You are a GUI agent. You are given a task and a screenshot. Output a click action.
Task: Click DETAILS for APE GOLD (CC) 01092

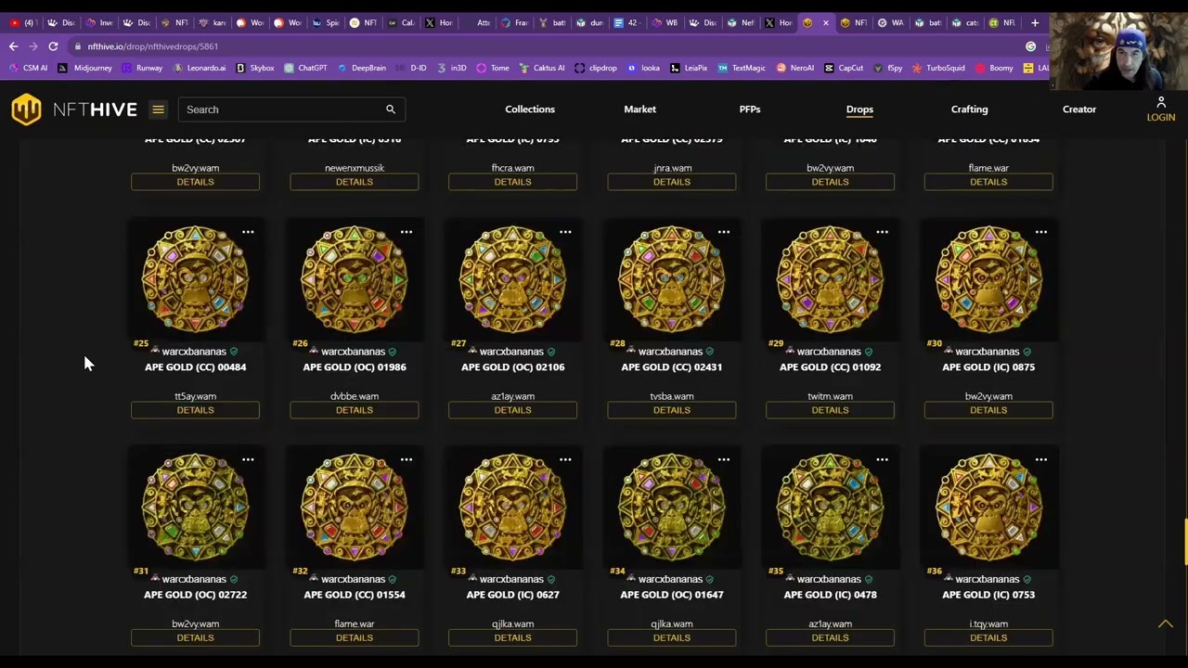pyautogui.click(x=830, y=410)
